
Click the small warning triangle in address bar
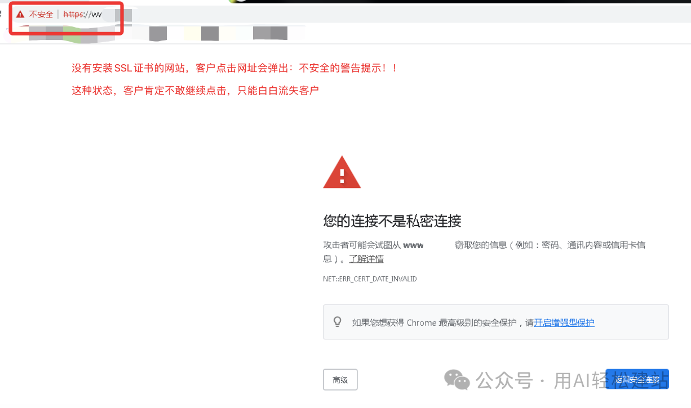point(20,14)
